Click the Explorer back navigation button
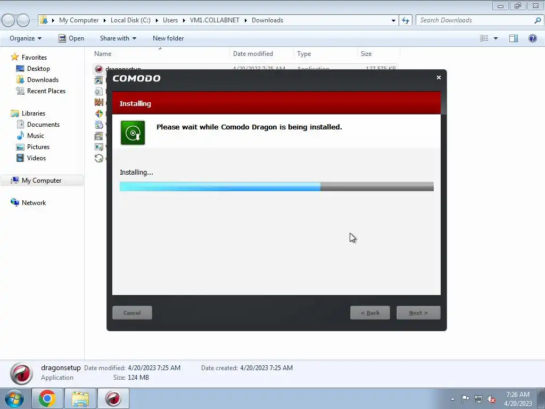This screenshot has height=409, width=545. 8,21
